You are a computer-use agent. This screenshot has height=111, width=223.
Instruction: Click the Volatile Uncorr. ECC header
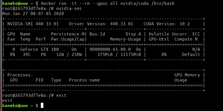point(174,34)
